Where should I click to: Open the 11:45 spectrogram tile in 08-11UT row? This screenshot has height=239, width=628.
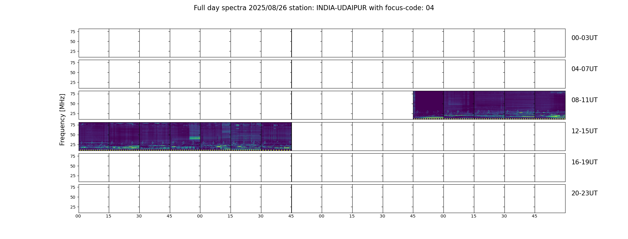click(x=550, y=105)
